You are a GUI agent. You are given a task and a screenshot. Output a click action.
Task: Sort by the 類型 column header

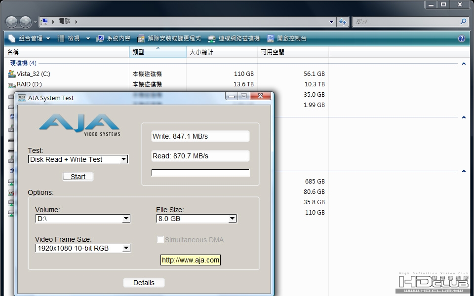(158, 52)
